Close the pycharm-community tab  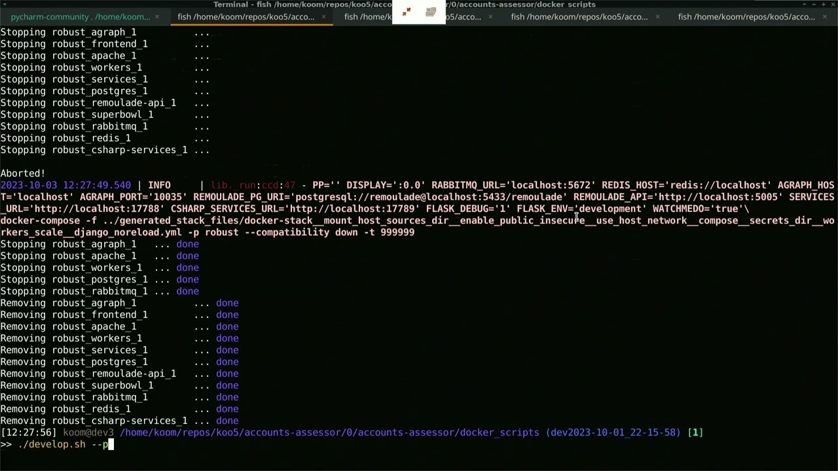tap(156, 17)
